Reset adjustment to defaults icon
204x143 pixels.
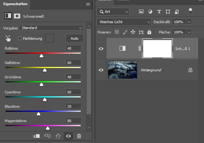pyautogui.click(x=58, y=136)
